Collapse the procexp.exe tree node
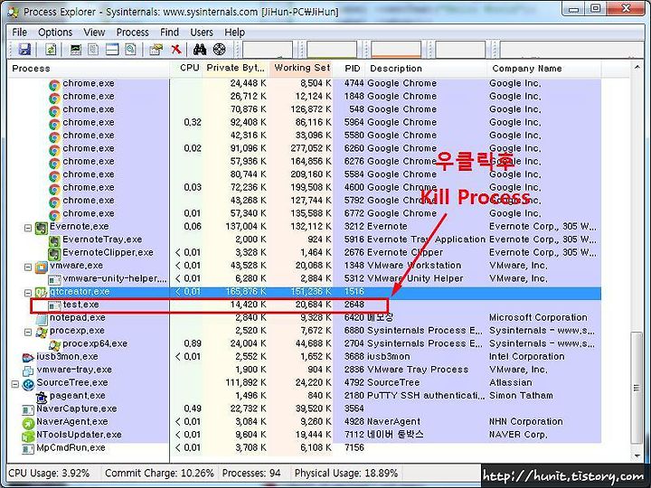Viewport: 651px width, 488px height. click(x=28, y=332)
